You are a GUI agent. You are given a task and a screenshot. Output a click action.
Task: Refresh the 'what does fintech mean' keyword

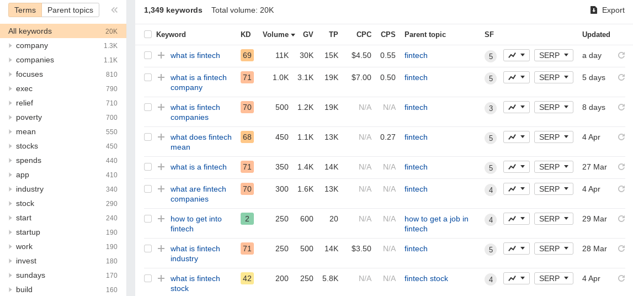point(621,138)
